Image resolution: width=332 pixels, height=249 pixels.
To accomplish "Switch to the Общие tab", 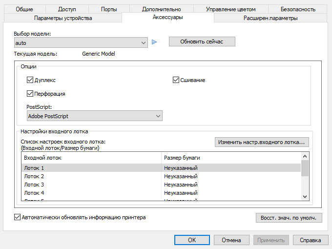I will 24,9.
